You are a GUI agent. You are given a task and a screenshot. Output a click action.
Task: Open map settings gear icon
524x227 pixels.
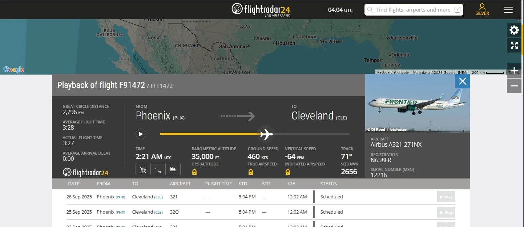[514, 30]
